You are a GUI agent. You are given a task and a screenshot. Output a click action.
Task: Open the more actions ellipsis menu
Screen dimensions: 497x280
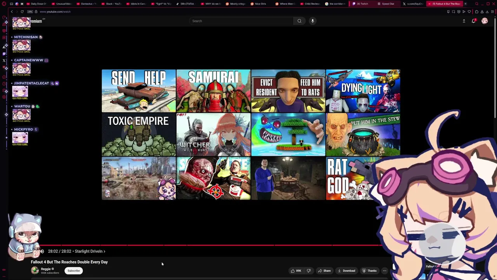click(x=384, y=271)
